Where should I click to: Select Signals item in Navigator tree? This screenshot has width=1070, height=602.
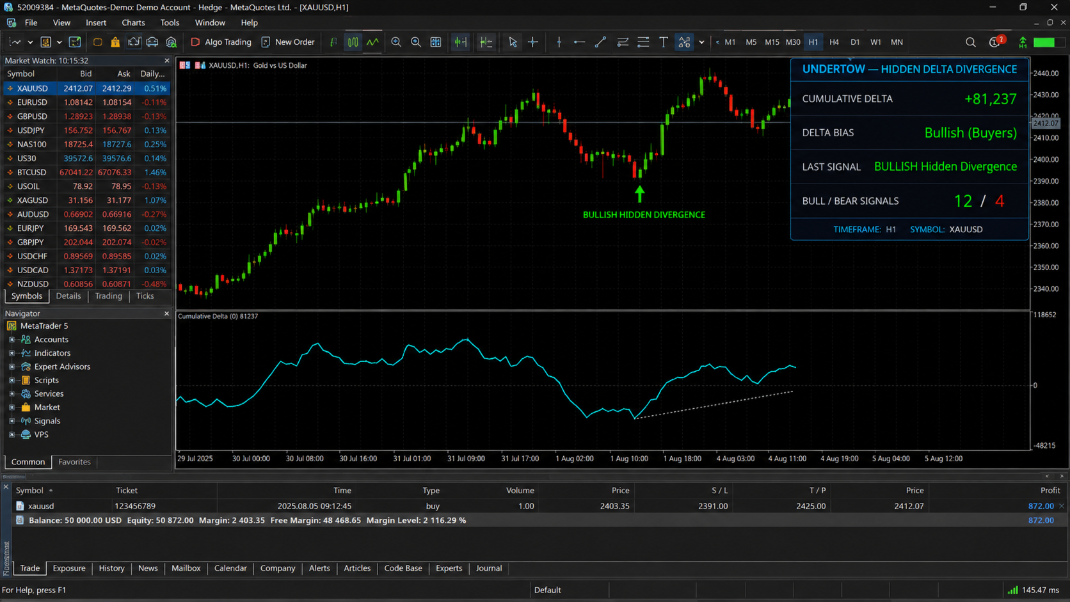(x=47, y=421)
